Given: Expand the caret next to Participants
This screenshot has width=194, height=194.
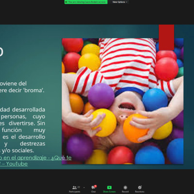Looking at the screenshot, I should 84,188.
